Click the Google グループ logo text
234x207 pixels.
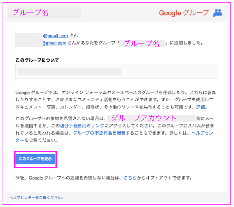coord(184,13)
